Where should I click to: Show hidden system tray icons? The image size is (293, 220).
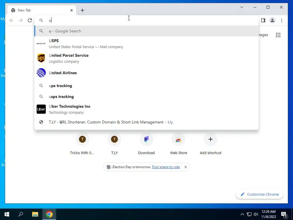click(242, 214)
